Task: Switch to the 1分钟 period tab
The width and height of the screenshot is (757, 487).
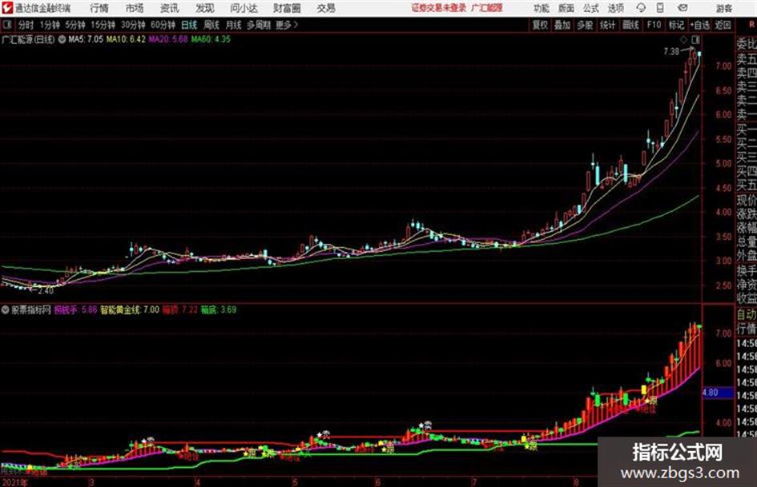Action: 49,25
